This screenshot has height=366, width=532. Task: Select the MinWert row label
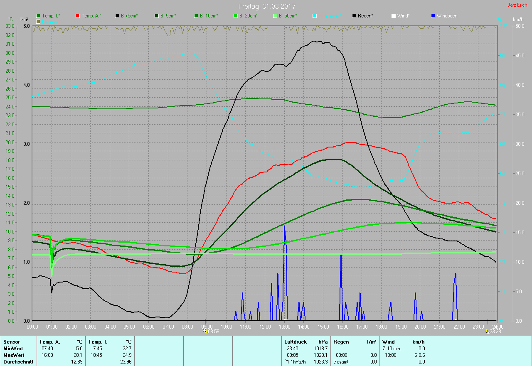pyautogui.click(x=13, y=349)
